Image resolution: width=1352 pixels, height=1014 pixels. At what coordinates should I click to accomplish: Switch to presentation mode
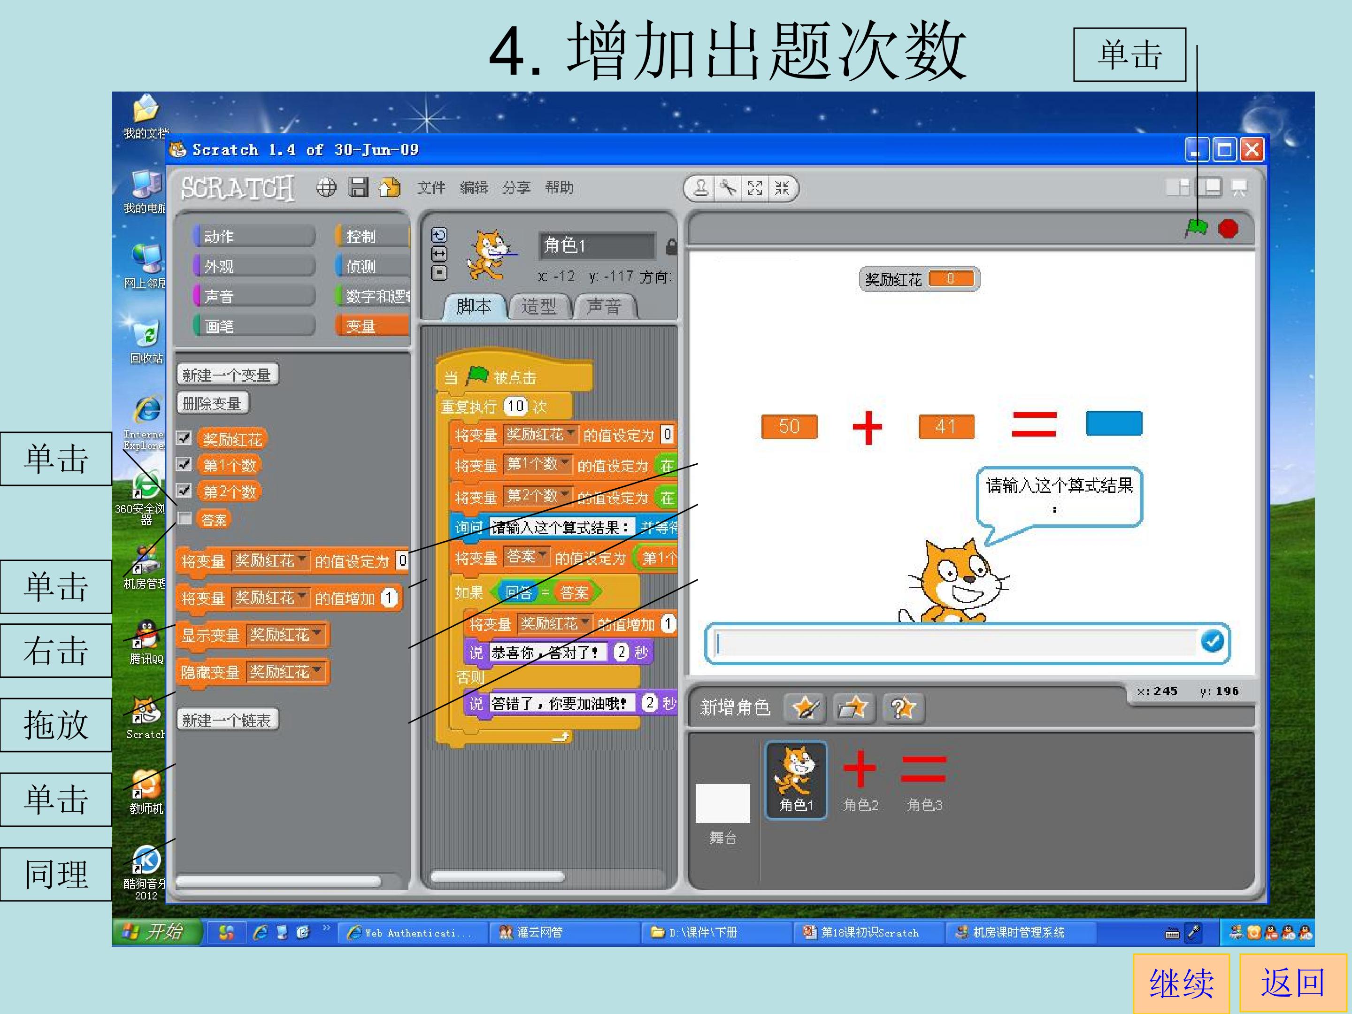click(1239, 188)
